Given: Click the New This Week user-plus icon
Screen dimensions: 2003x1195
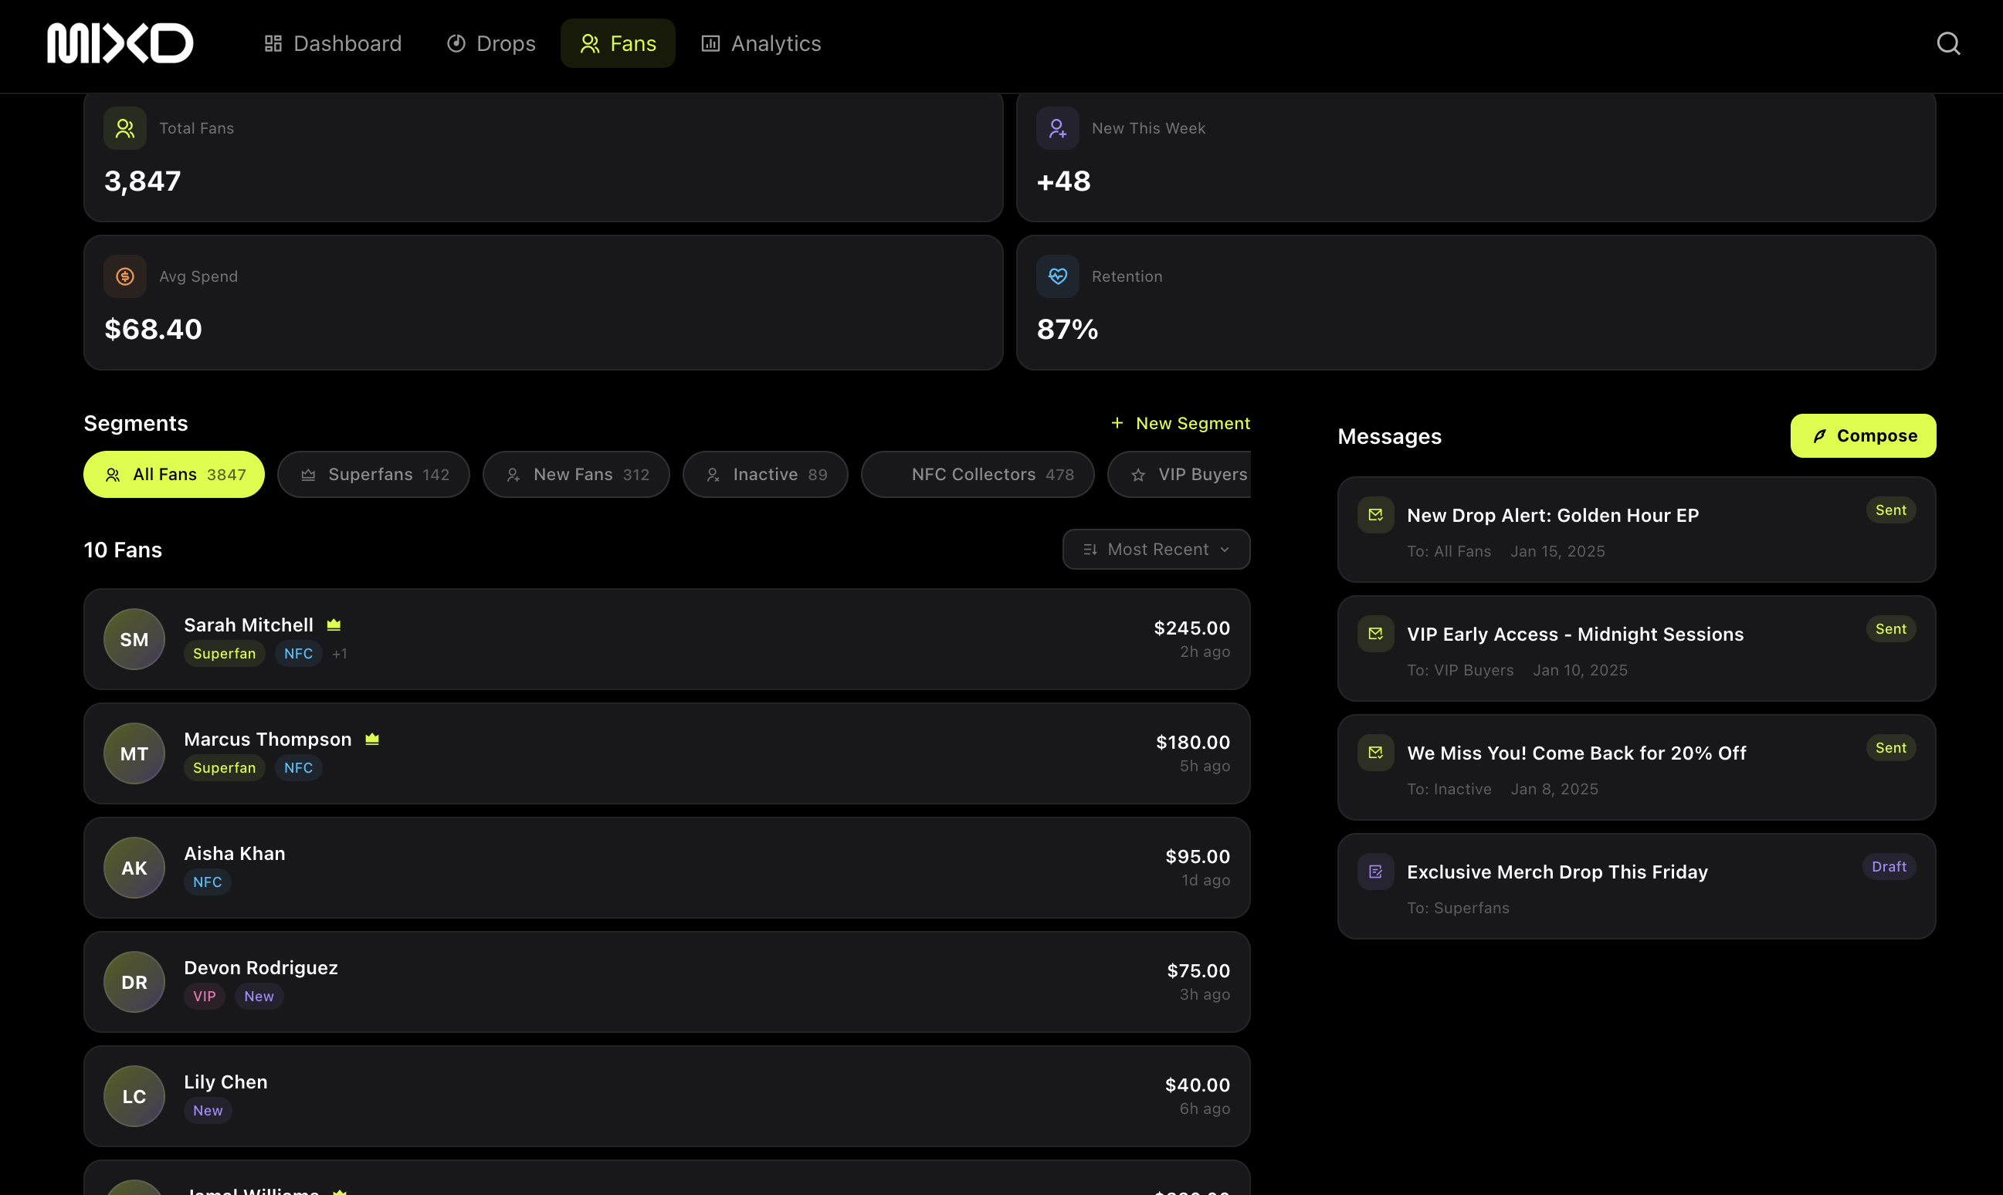Looking at the screenshot, I should pyautogui.click(x=1057, y=128).
